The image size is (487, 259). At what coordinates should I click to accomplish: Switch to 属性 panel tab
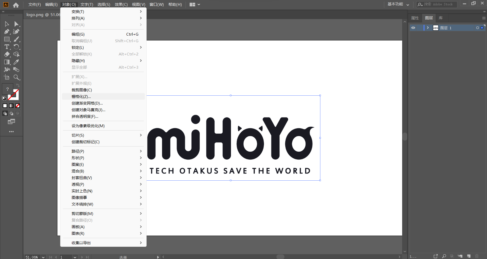point(415,18)
